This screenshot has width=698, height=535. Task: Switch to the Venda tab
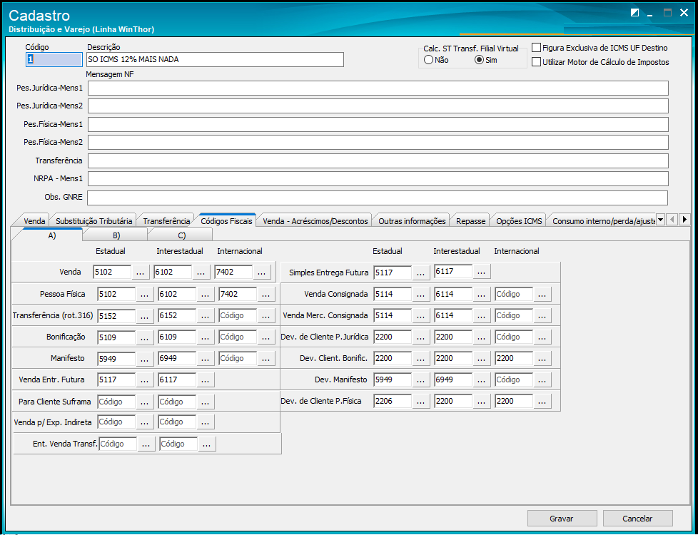pos(34,220)
